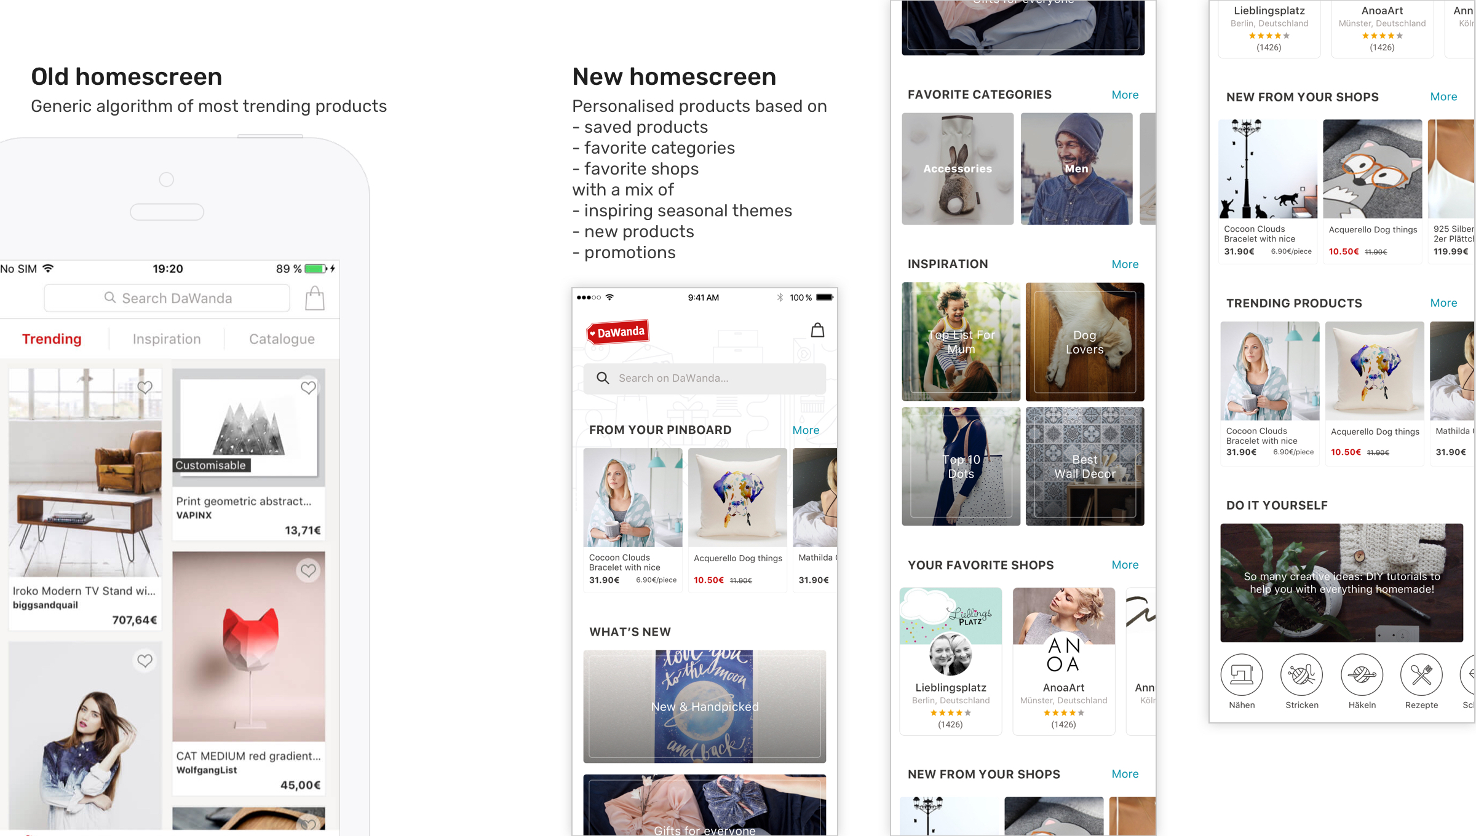Open shopping bag icon beside DaWanda logo
The height and width of the screenshot is (836, 1476).
pyautogui.click(x=817, y=330)
